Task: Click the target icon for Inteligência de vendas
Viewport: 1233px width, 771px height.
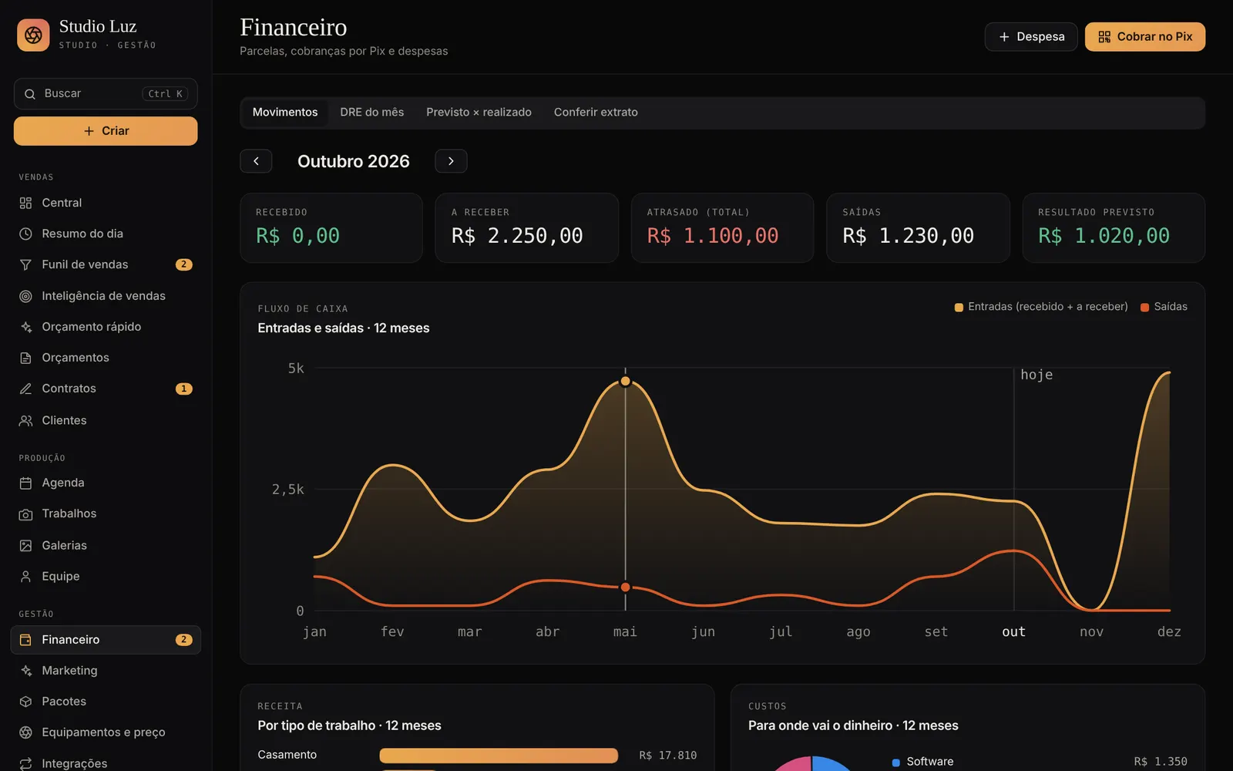Action: coord(25,296)
